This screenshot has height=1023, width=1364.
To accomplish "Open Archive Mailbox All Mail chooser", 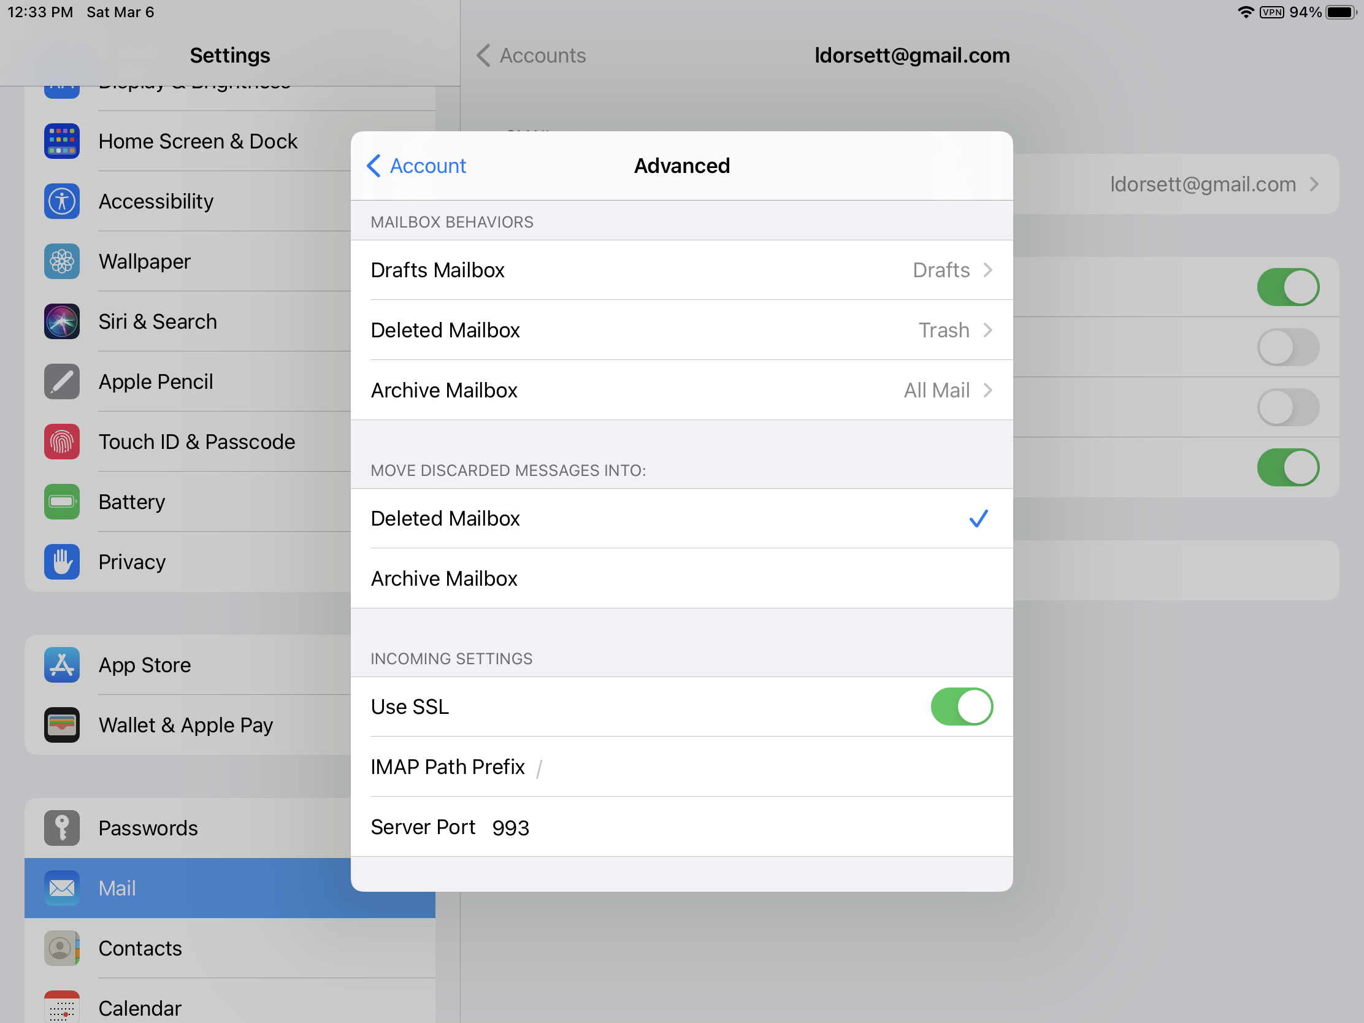I will [681, 390].
